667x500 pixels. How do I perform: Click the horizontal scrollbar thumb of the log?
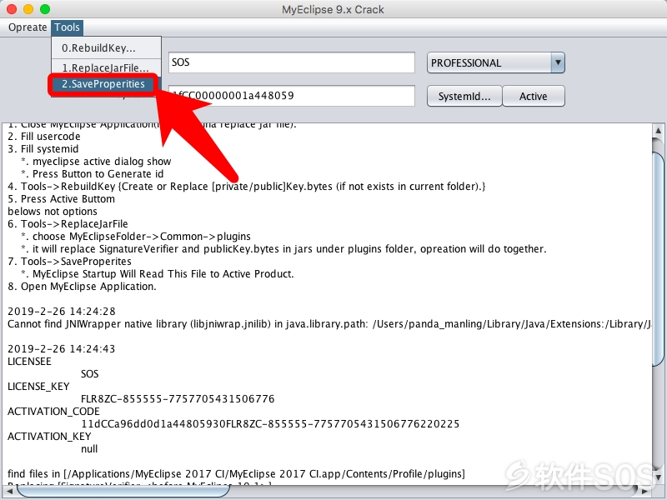[123, 491]
